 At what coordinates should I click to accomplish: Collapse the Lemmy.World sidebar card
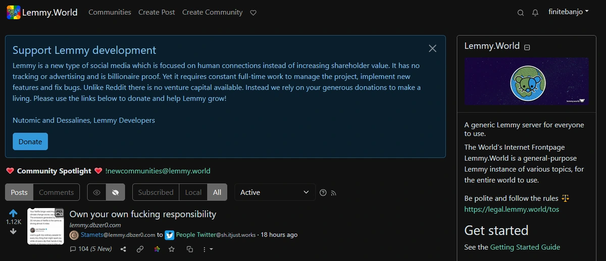point(527,47)
